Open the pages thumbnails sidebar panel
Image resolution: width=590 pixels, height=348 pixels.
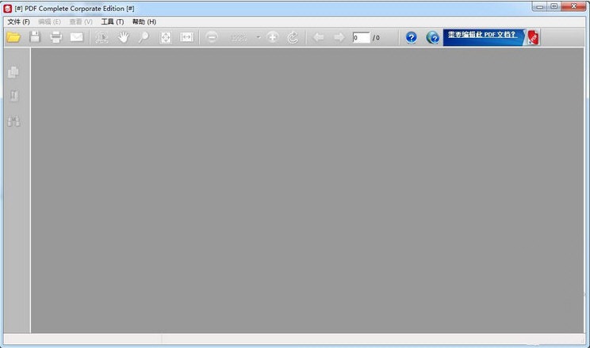point(13,72)
